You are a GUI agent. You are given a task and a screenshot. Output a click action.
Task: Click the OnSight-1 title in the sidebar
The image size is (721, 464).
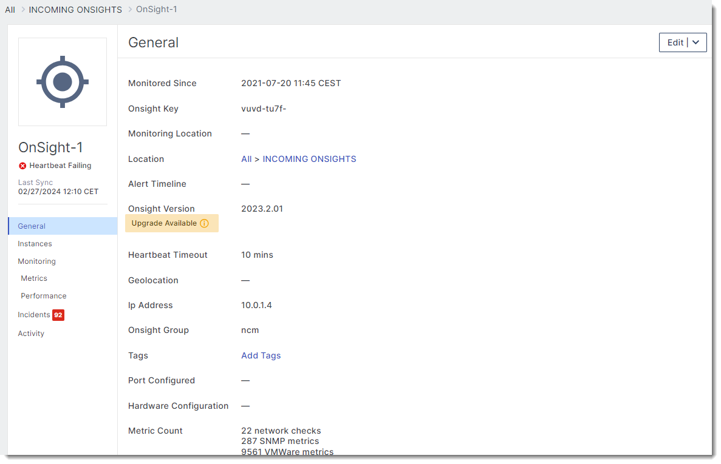click(x=50, y=147)
